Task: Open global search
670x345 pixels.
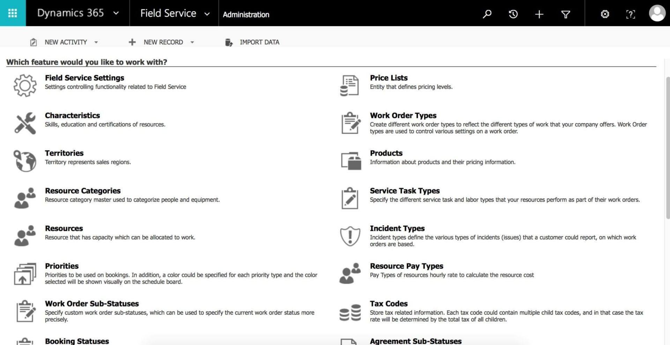Action: 487,14
